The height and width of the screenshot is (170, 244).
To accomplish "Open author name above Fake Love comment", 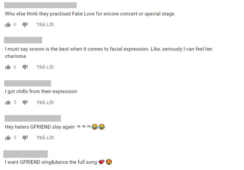I will coord(41,5).
